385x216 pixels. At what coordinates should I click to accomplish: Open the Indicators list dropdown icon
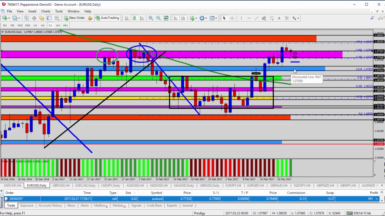[194, 18]
